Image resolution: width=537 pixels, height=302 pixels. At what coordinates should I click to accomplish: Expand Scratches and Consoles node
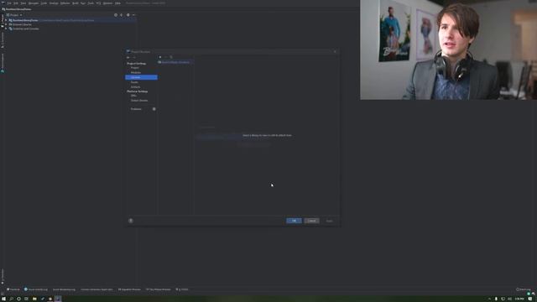tap(6, 29)
